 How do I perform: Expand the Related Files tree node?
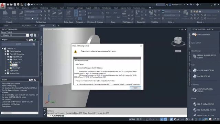pos(5,73)
